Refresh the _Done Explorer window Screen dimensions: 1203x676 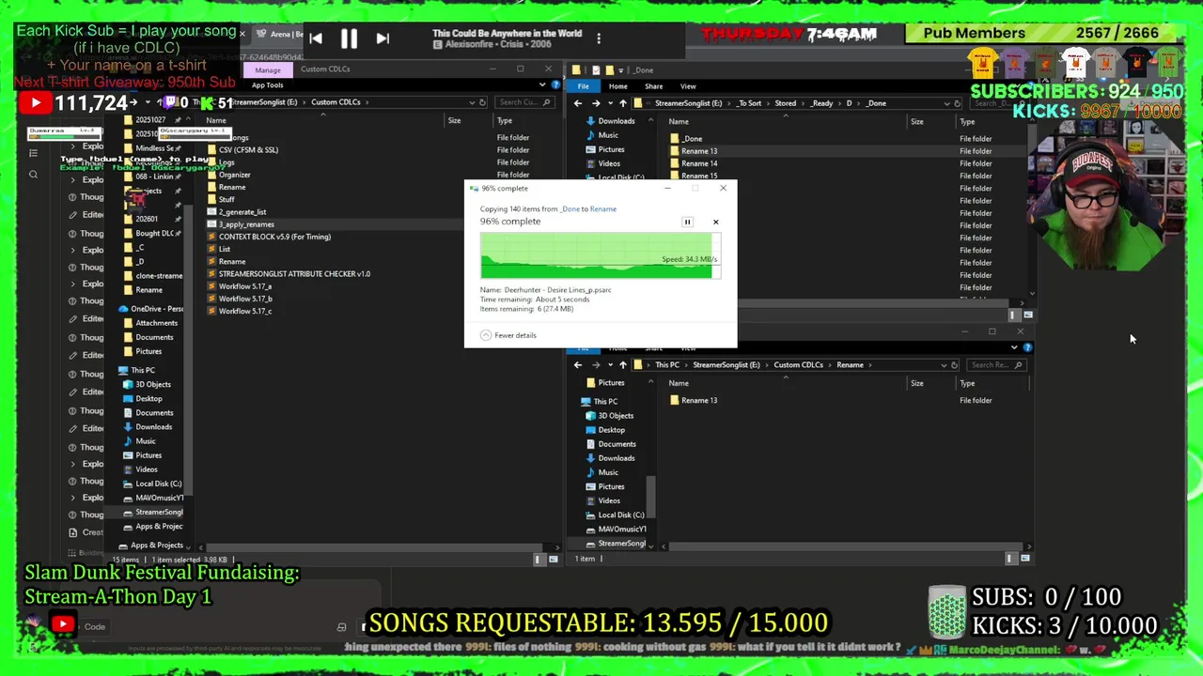[x=957, y=103]
